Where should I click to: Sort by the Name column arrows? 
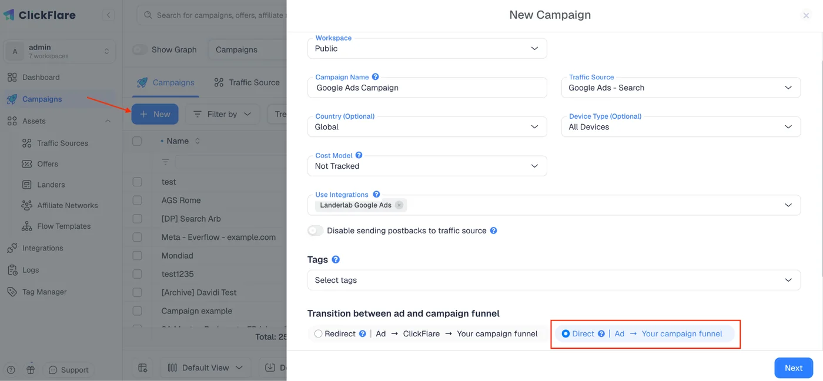click(x=198, y=141)
